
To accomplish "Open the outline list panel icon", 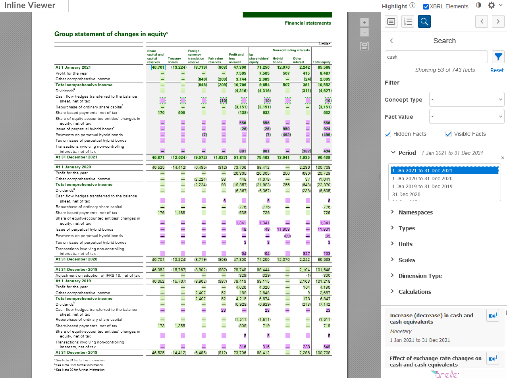I will 408,21.
